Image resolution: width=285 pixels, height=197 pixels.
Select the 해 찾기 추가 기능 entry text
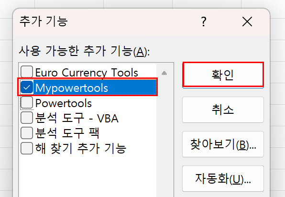click(81, 149)
